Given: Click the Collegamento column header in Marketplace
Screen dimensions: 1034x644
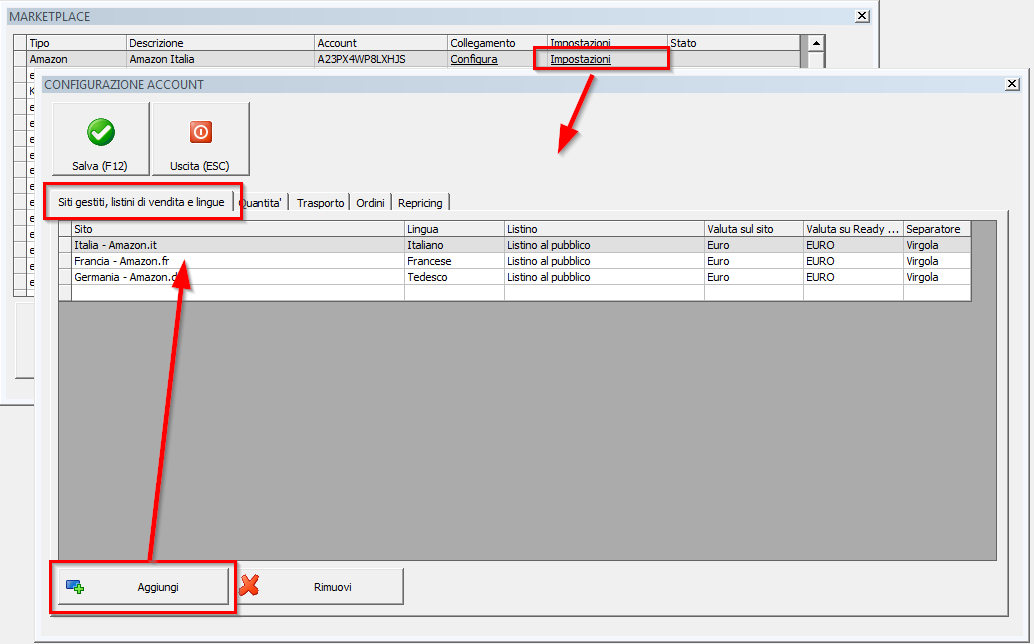Looking at the screenshot, I should pyautogui.click(x=497, y=43).
